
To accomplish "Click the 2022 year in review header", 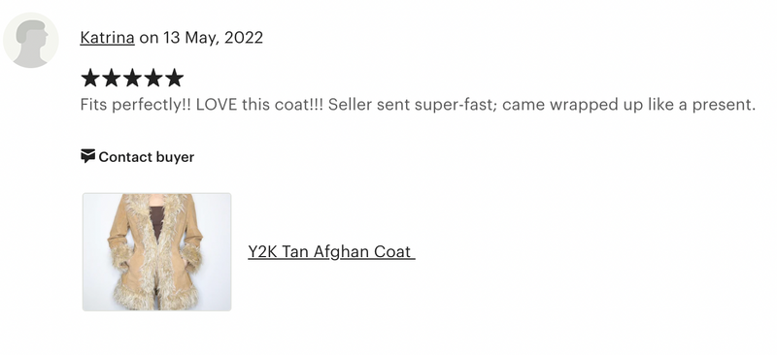I will pos(244,38).
